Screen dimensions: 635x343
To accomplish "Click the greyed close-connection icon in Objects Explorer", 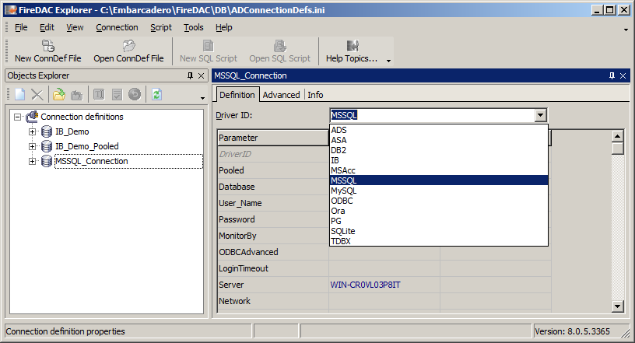I will [76, 95].
